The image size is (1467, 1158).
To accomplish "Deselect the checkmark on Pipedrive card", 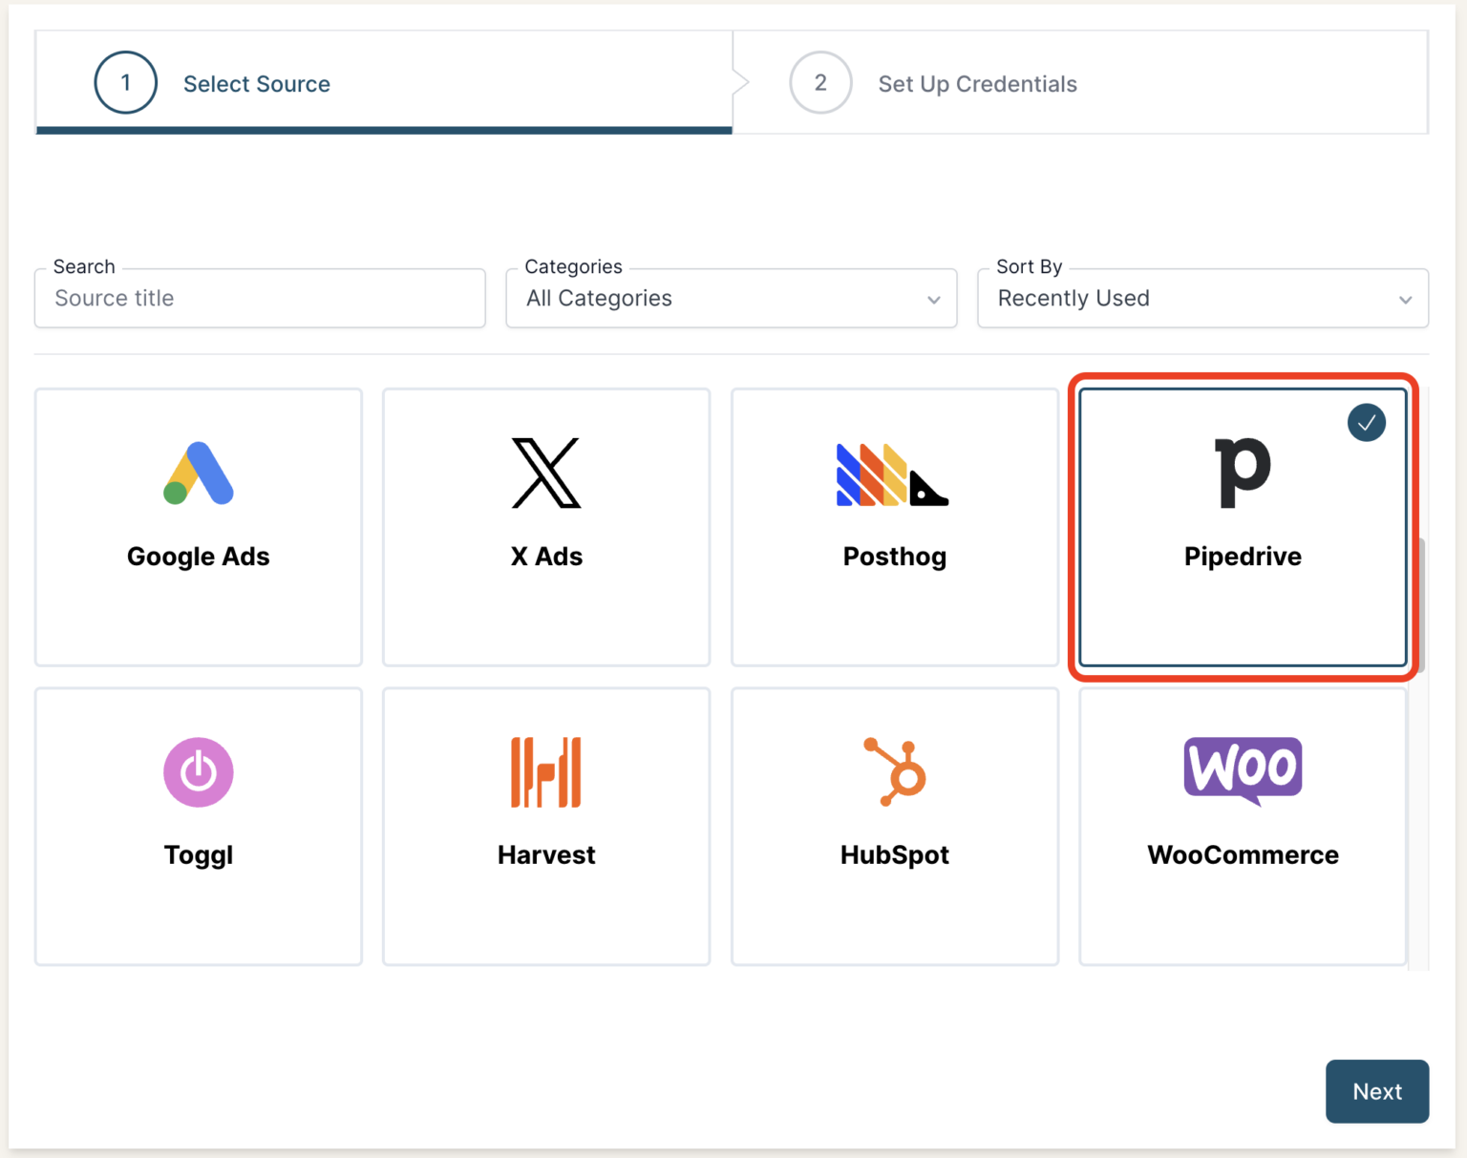I will click(1366, 422).
